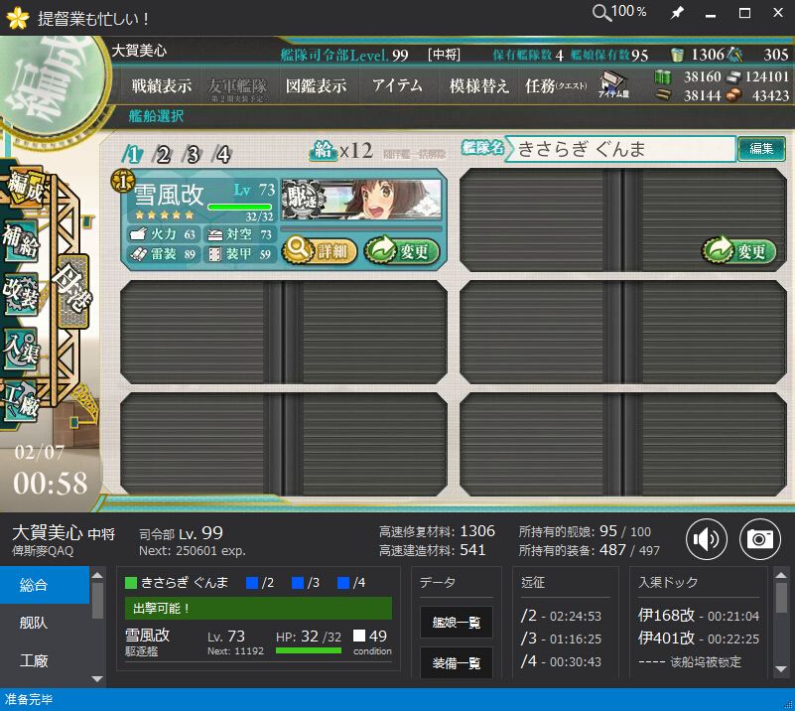This screenshot has height=711, width=795.
Task: Click 伊401改 dock entry
Action: pyautogui.click(x=699, y=638)
